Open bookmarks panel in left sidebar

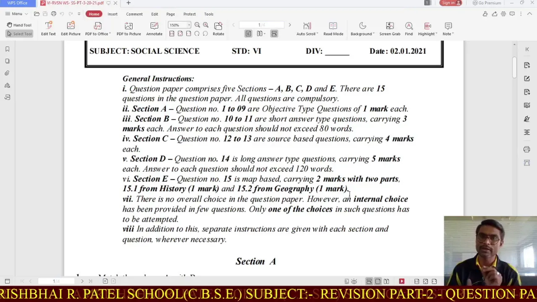click(x=7, y=49)
